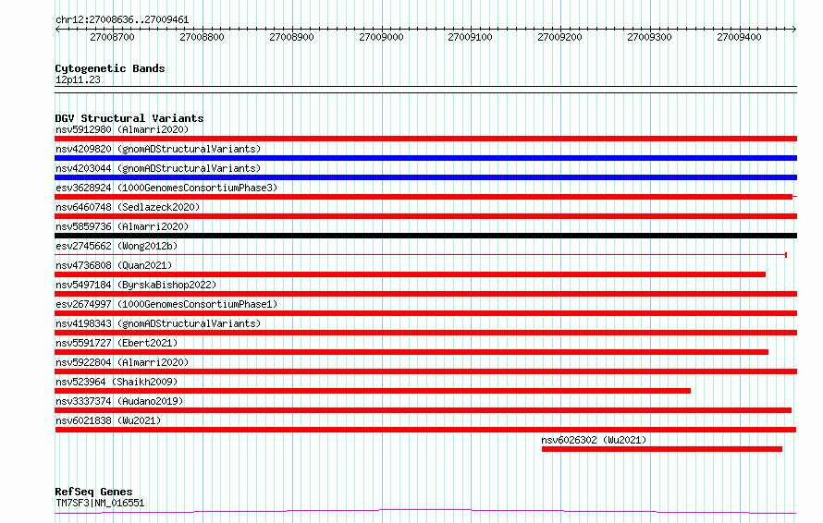Click the red bar under nsv3337374

423,410
